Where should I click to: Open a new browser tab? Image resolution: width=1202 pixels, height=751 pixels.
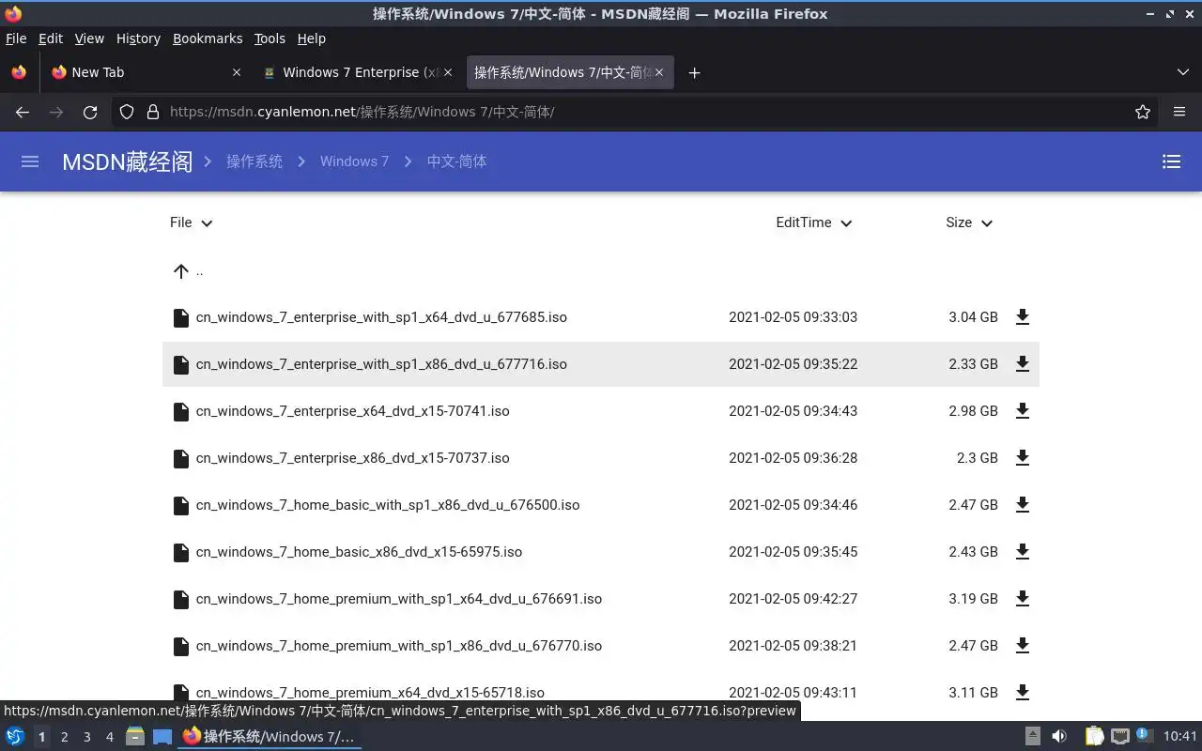694,72
